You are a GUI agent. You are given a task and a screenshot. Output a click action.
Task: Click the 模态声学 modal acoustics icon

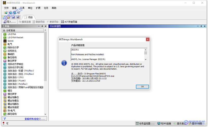coord(5,94)
